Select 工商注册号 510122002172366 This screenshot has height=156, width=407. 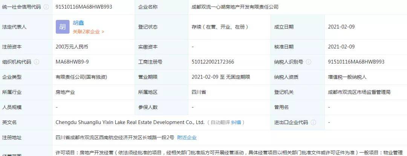[213, 62]
